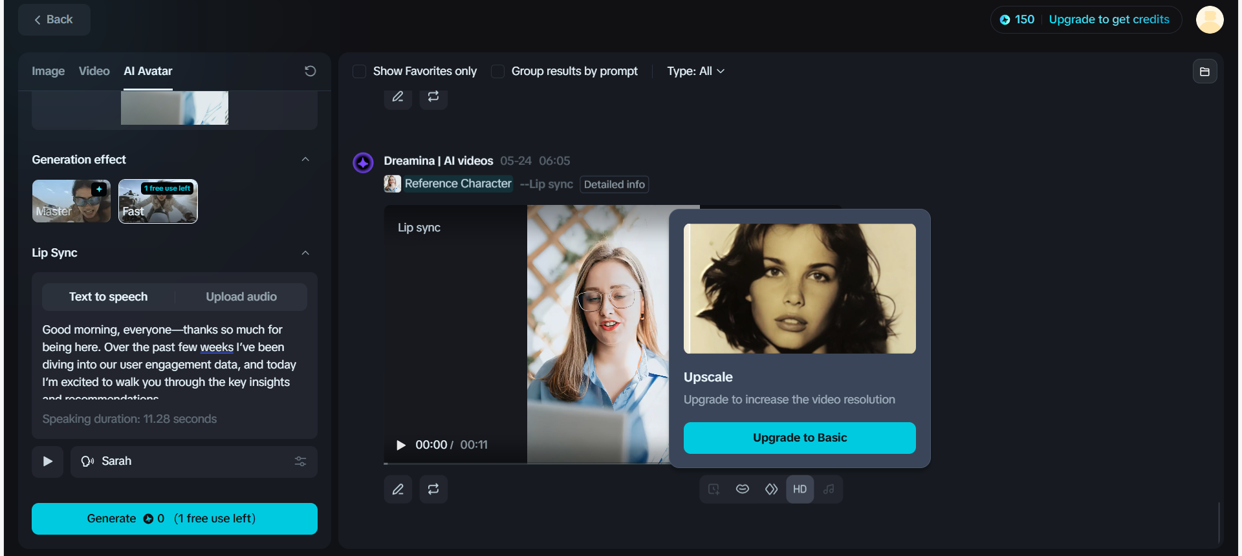
Task: Click into the speech text field
Action: (175, 362)
